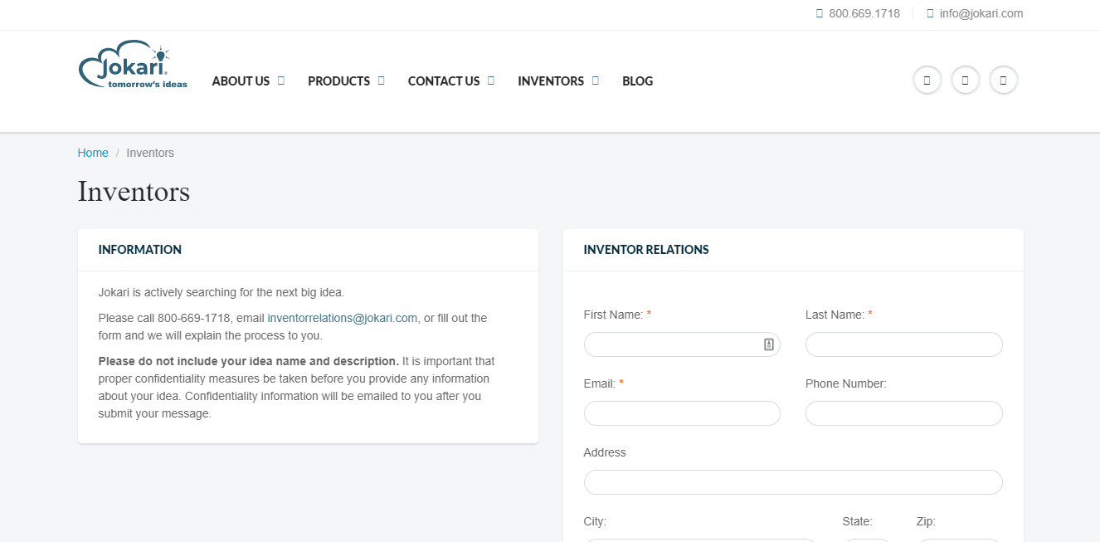Click the bold 'Please do not include' text
Screen dimensions: 1100x542
point(249,361)
